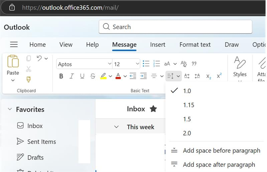Toggle Subscript formatting
The image size is (267, 172).
click(x=209, y=76)
